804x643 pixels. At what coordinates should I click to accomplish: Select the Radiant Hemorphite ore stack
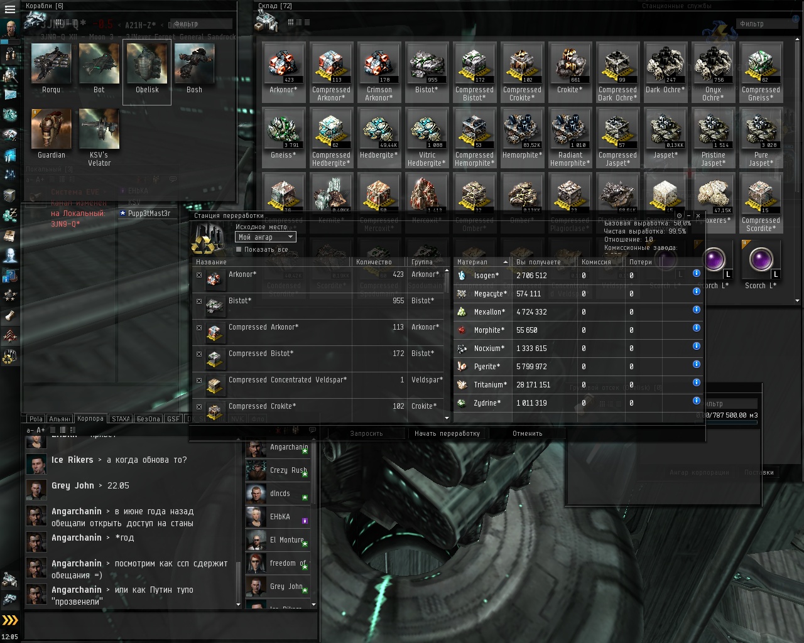(x=570, y=138)
